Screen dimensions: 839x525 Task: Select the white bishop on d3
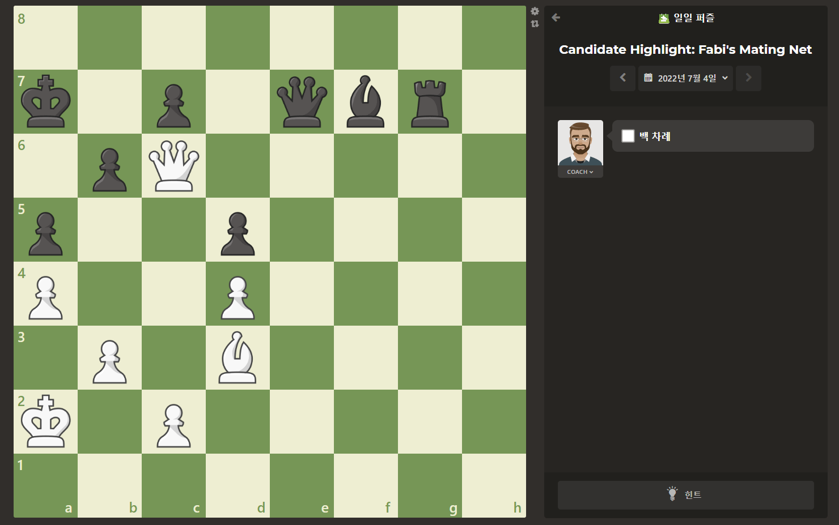tap(238, 358)
